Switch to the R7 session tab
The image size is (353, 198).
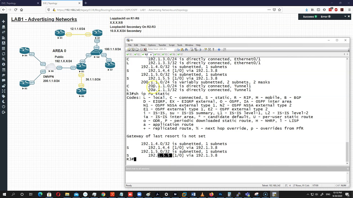click(180, 54)
